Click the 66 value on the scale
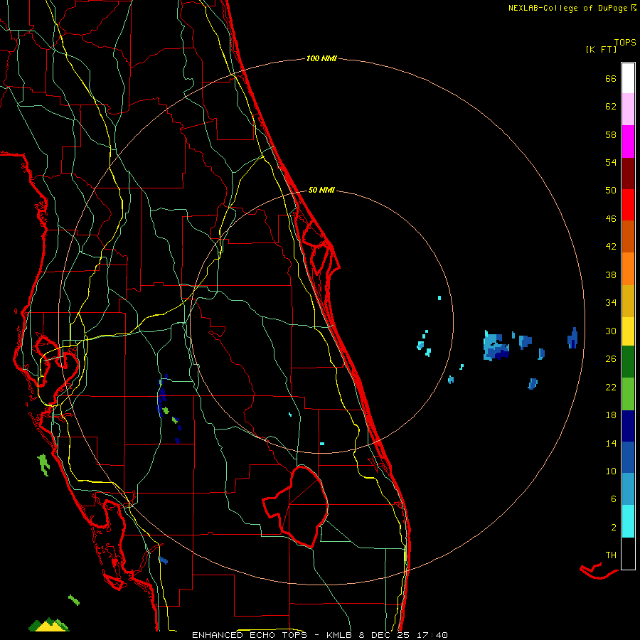 611,78
